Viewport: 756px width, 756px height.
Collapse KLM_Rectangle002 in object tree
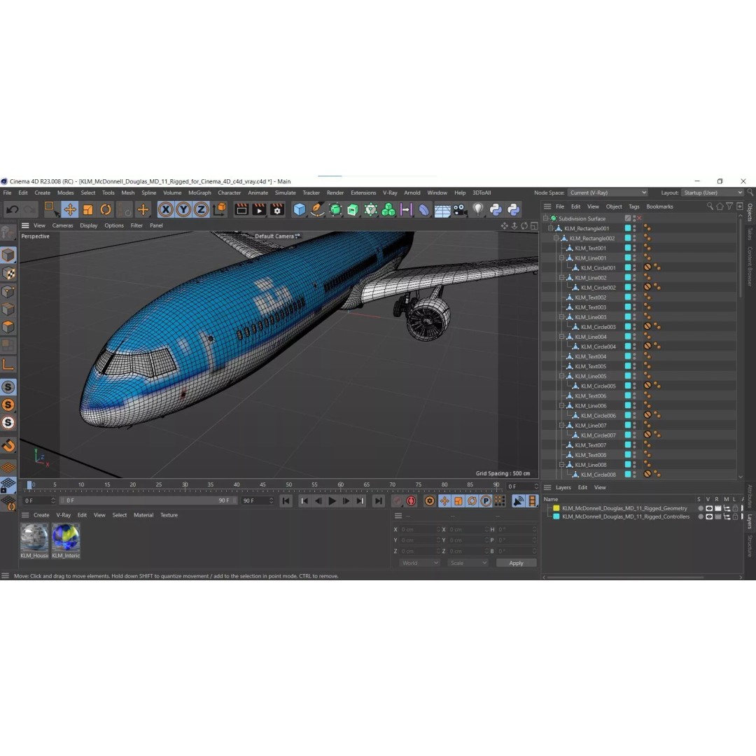[x=556, y=238]
